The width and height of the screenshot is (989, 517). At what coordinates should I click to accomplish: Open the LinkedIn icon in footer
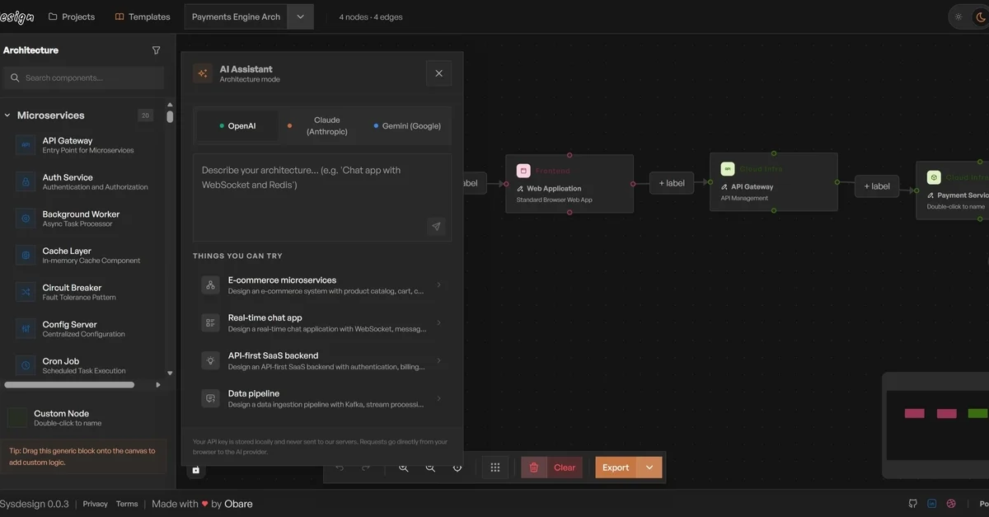click(932, 504)
